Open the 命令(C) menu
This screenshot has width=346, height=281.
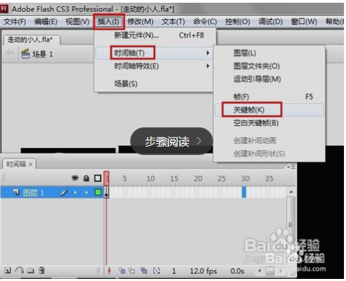coord(205,21)
